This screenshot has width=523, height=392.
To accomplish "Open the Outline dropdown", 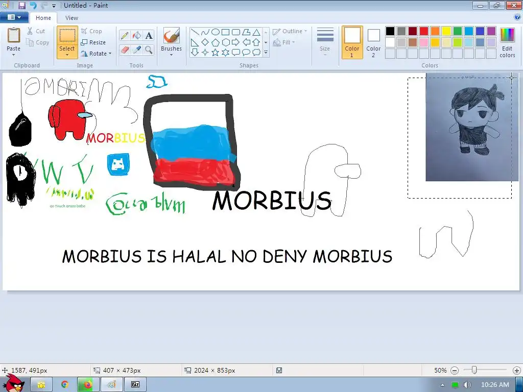I will point(290,31).
